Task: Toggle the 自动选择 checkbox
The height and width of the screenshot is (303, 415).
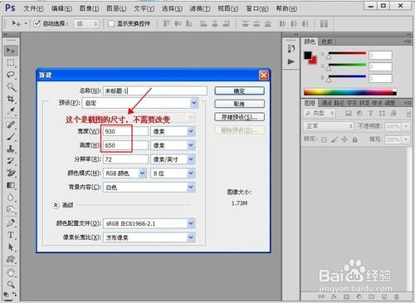Action: click(x=37, y=23)
